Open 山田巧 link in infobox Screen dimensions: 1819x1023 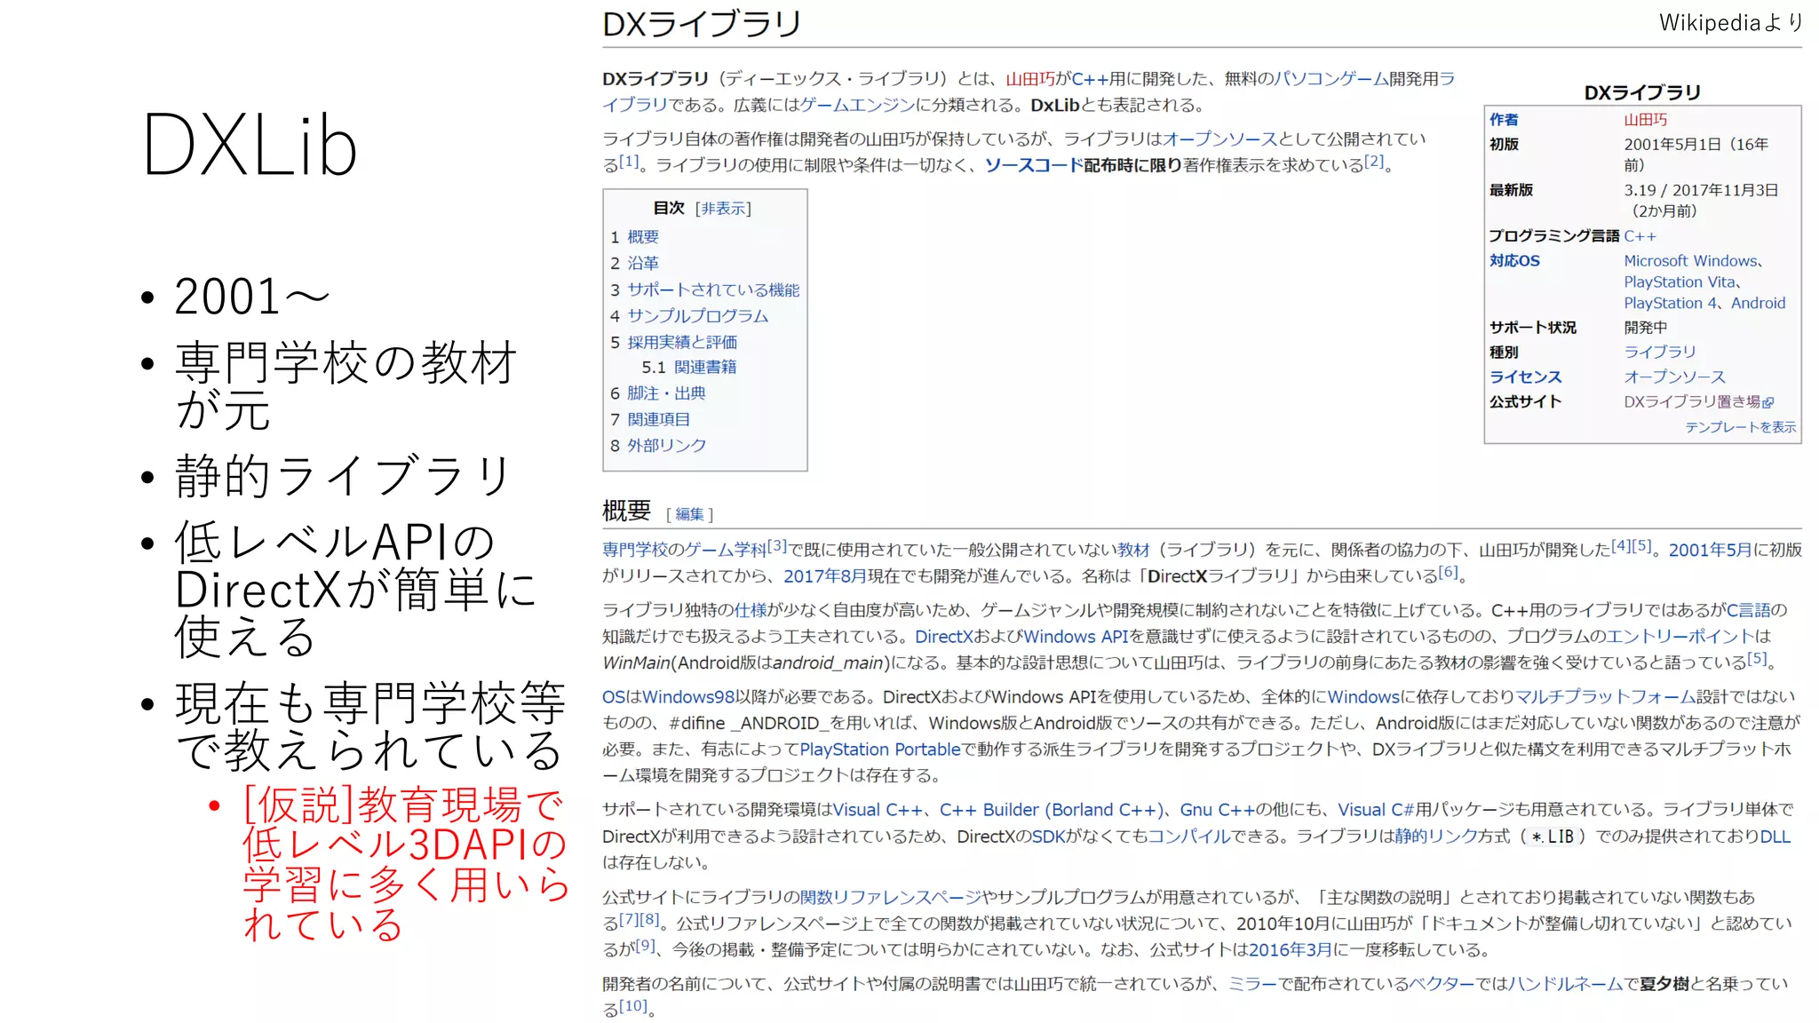click(x=1646, y=119)
